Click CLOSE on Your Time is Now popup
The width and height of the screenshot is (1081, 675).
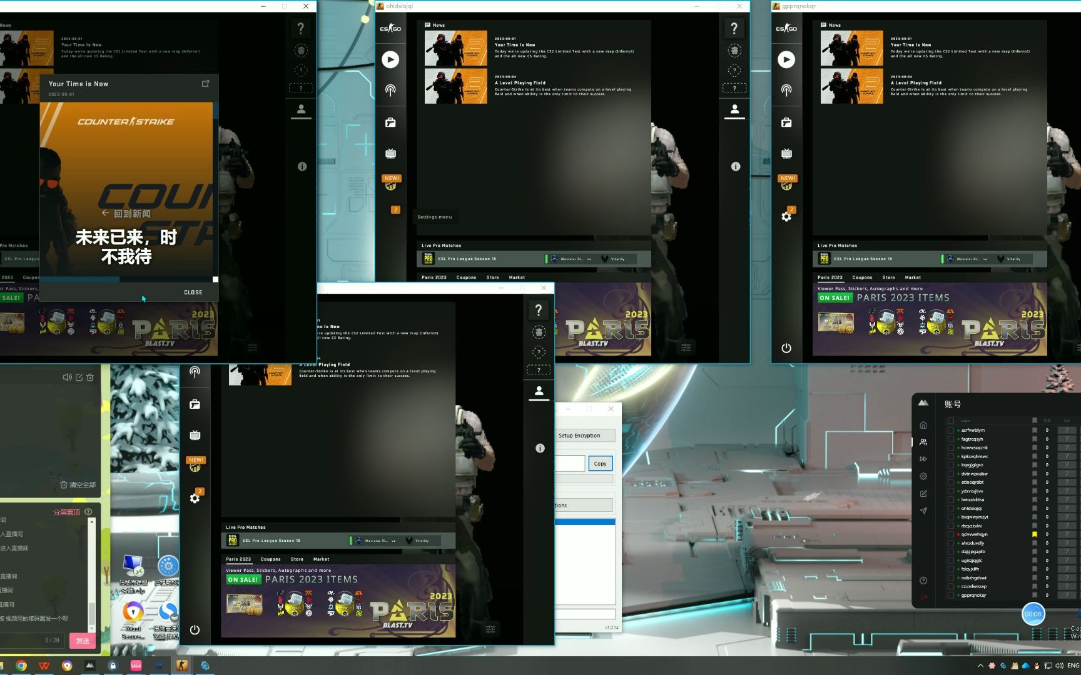click(x=193, y=292)
